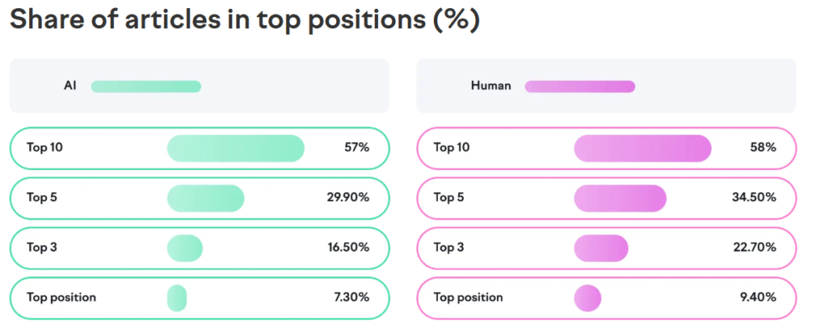829x330 pixels.
Task: Select the AI Top 5 green bar
Action: (x=206, y=198)
